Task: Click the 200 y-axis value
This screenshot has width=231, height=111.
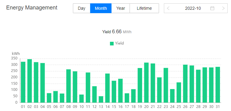Action: pyautogui.click(x=14, y=77)
